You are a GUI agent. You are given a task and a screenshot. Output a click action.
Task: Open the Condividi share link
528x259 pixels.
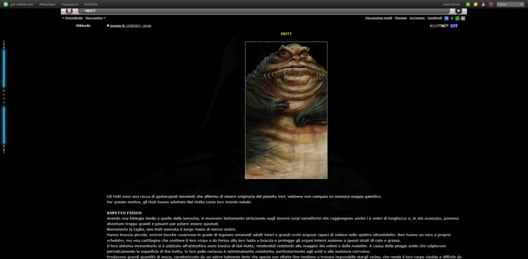435,18
